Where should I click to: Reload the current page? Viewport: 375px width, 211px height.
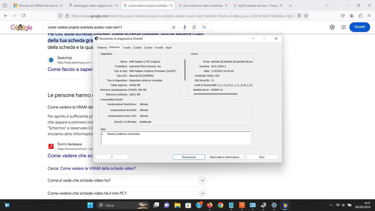pos(24,16)
